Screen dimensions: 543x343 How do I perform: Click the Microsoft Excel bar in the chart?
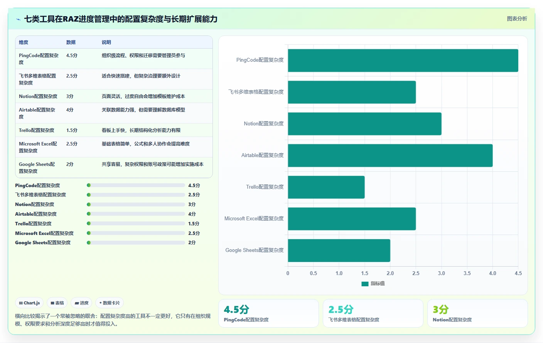point(352,219)
